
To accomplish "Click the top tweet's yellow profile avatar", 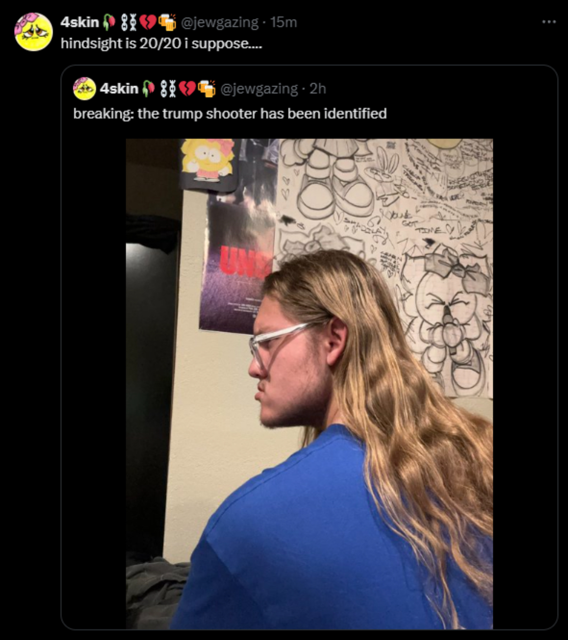I will (33, 32).
